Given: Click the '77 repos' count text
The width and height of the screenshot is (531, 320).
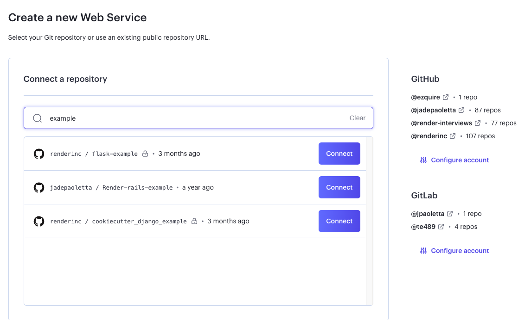Looking at the screenshot, I should [504, 123].
